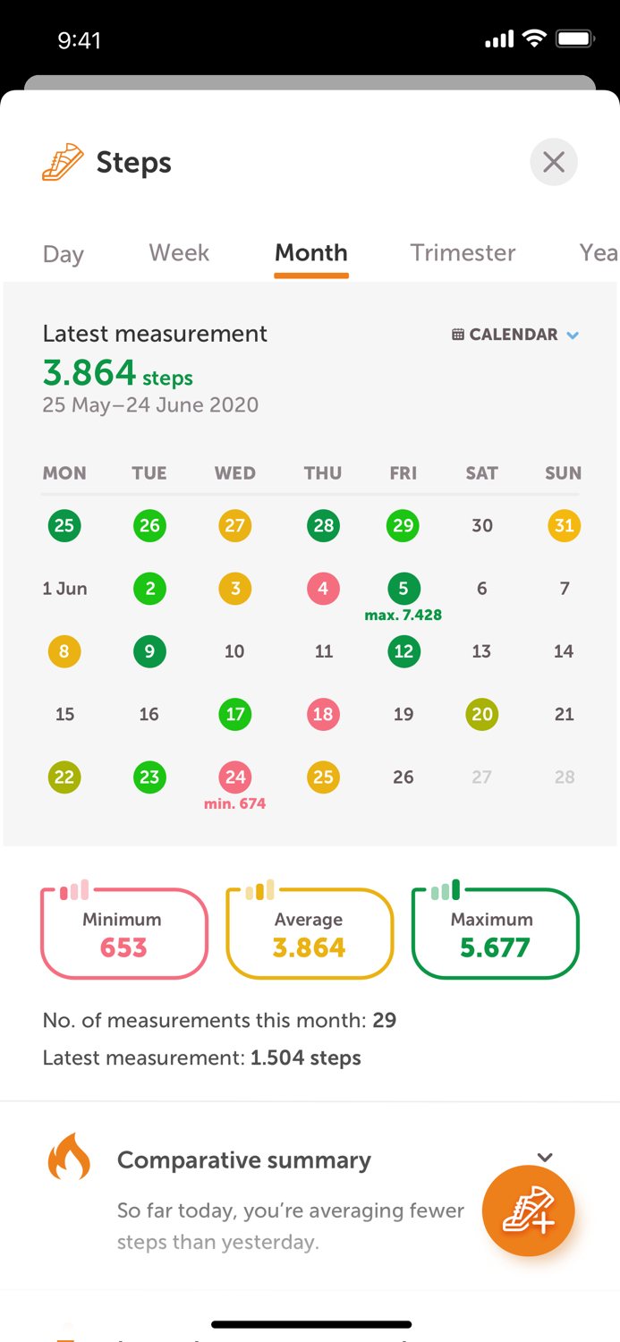Switch to the Week tab
The width and height of the screenshot is (620, 1342).
click(178, 253)
